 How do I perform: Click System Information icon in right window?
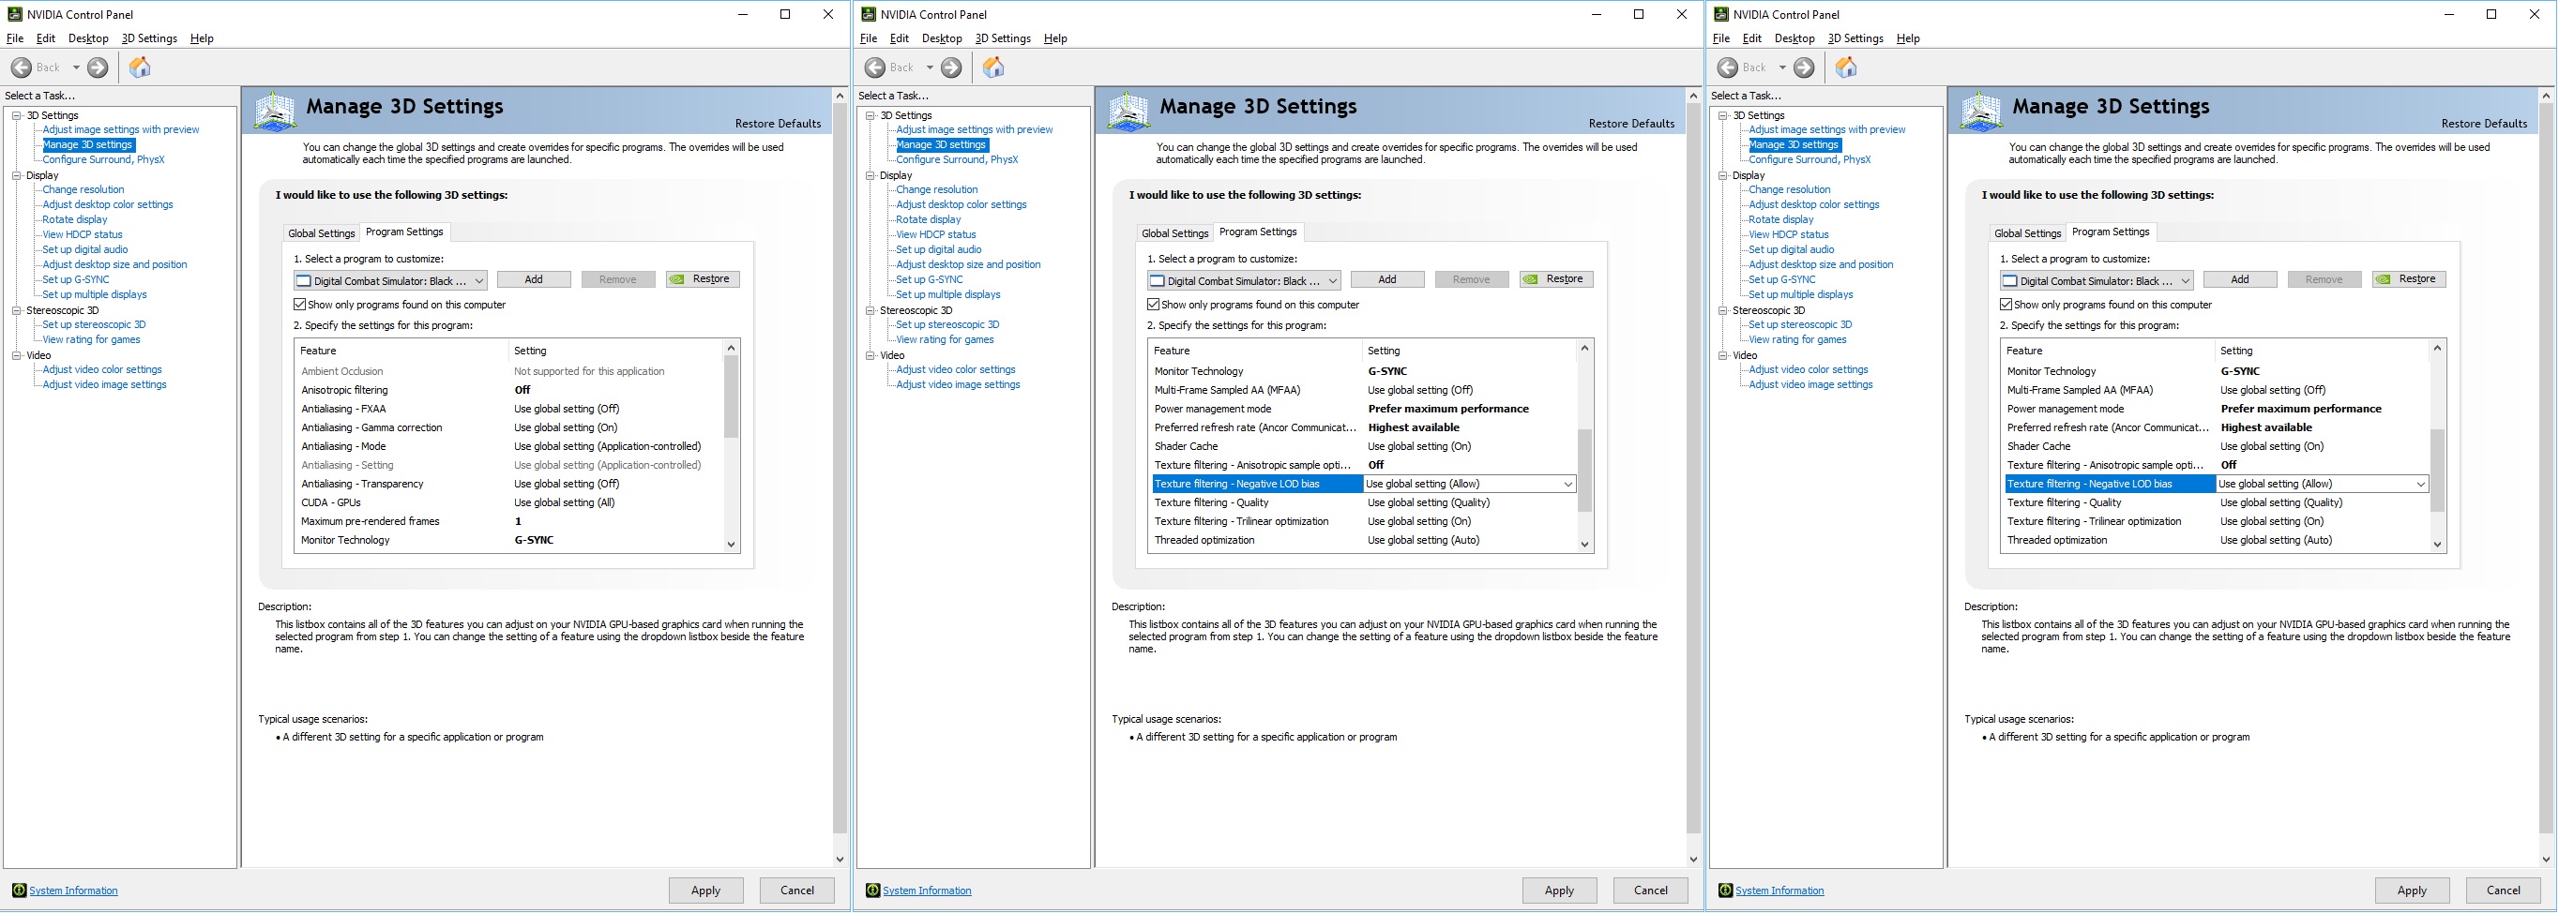click(x=1725, y=891)
